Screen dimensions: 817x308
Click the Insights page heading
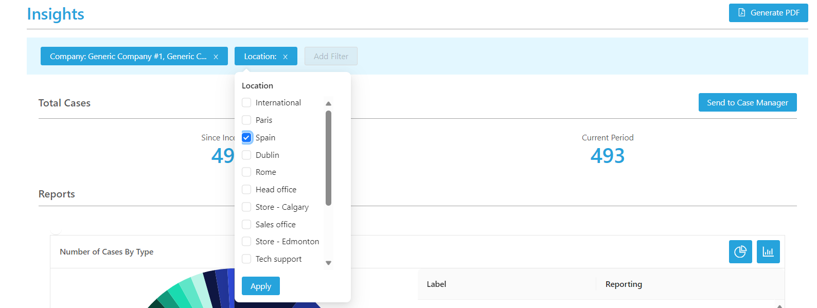[x=56, y=14]
